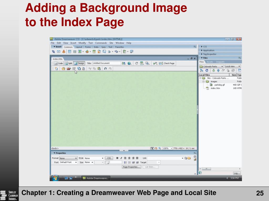Insert an email link icon
This screenshot has width=269, height=201.
point(59,52)
